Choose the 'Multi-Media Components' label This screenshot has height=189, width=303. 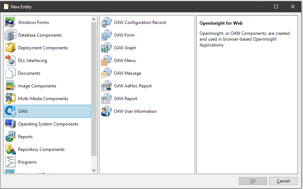pos(43,99)
